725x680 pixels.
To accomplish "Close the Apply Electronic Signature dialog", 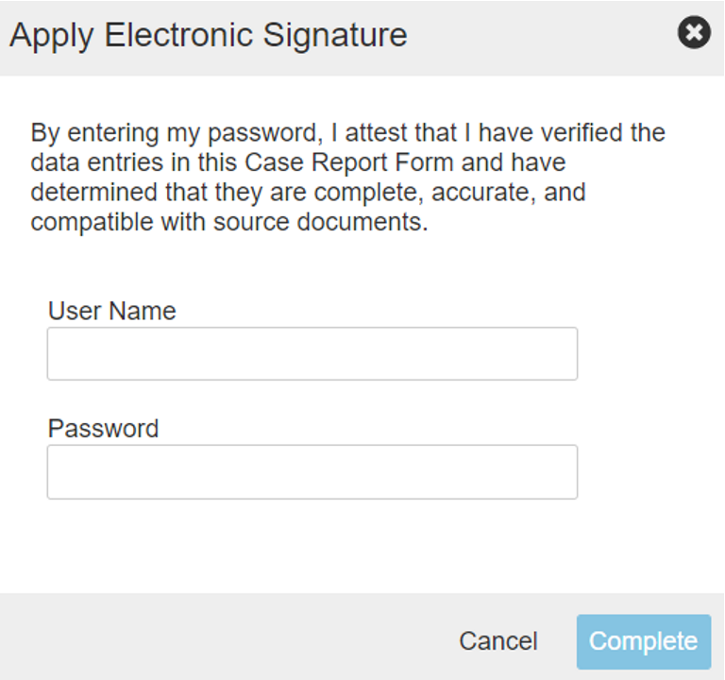I will coord(694,34).
